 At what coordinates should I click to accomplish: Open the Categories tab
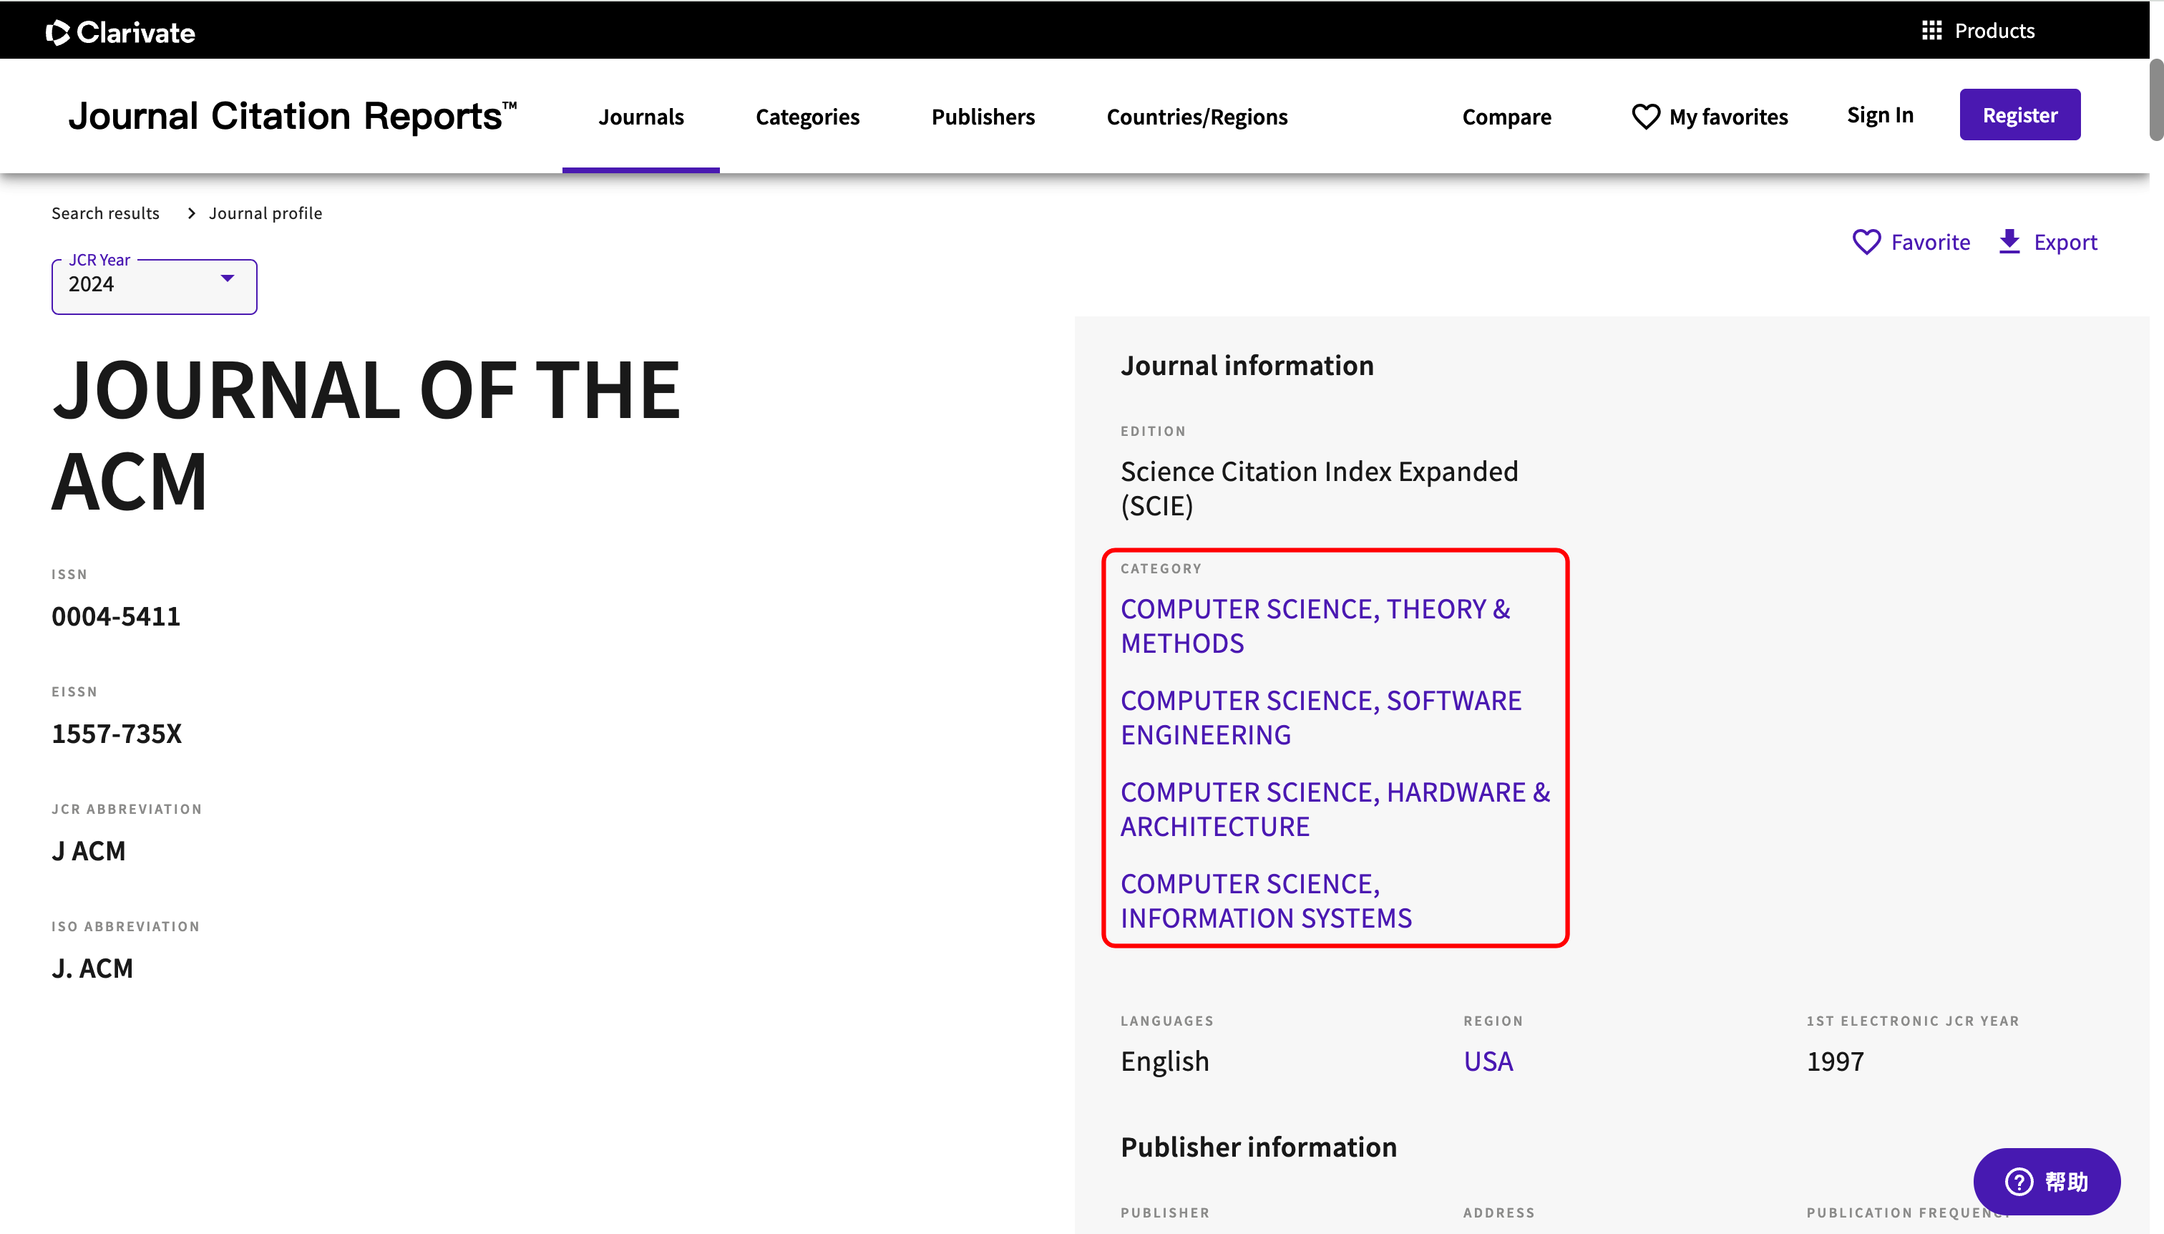pos(806,116)
